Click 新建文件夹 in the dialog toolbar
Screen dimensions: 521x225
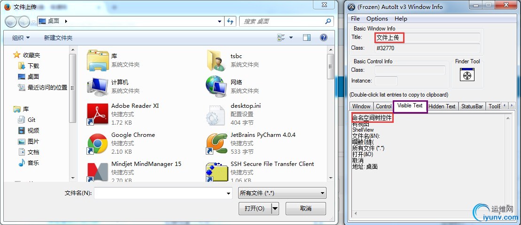[58, 38]
